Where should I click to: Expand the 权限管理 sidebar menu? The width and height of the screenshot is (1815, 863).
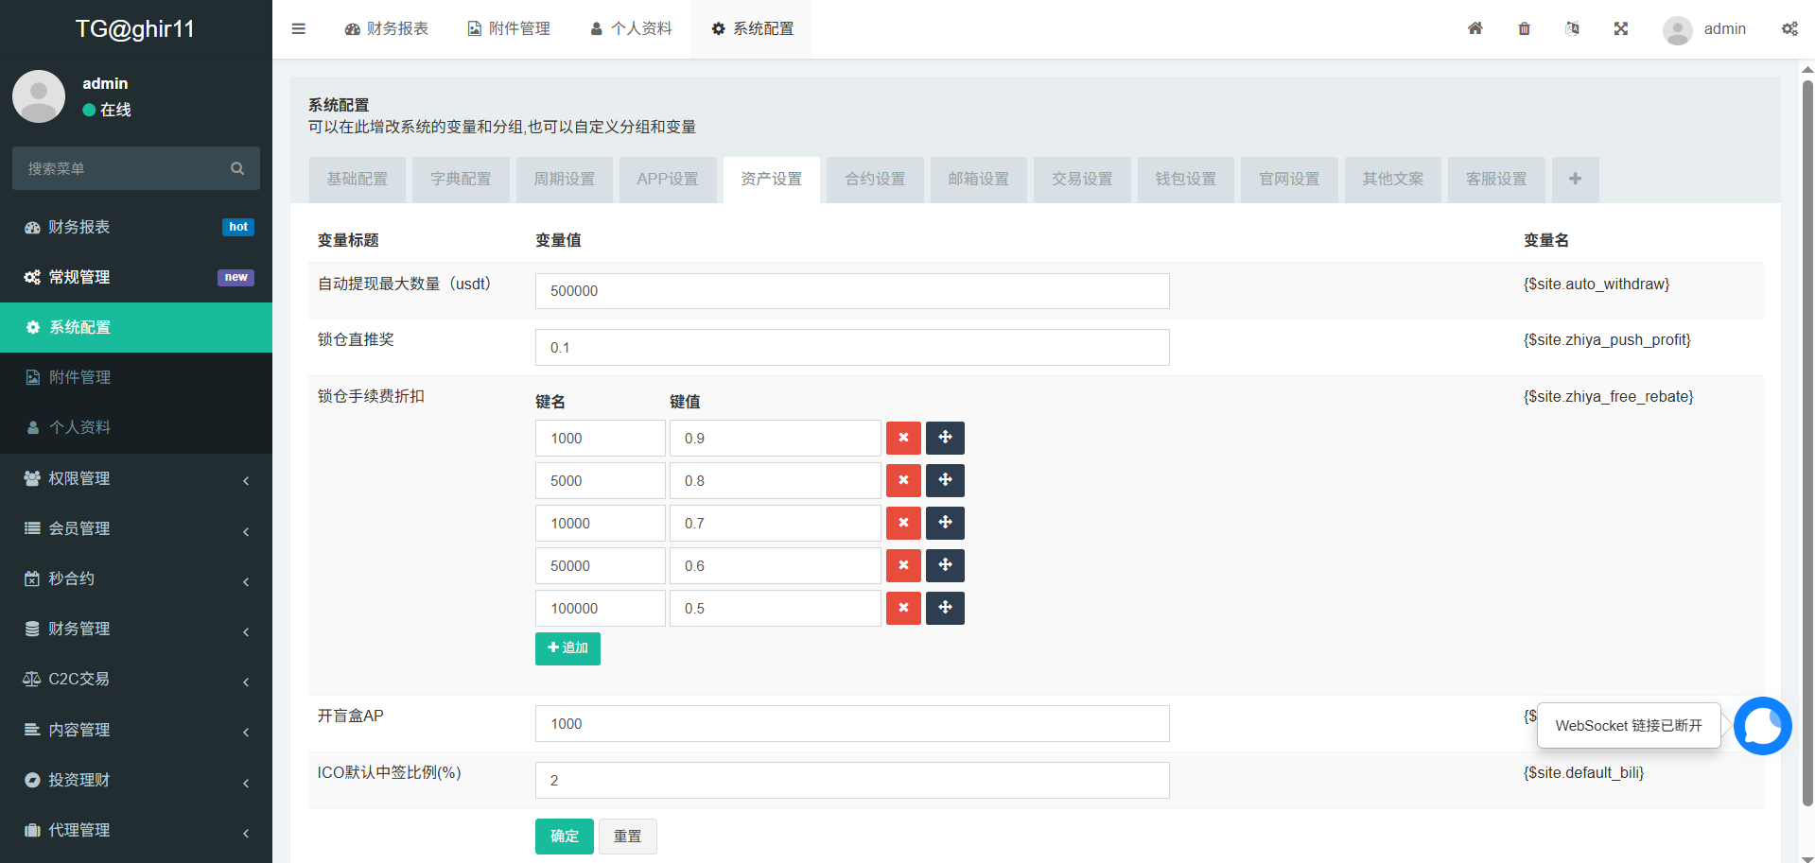[x=136, y=478]
